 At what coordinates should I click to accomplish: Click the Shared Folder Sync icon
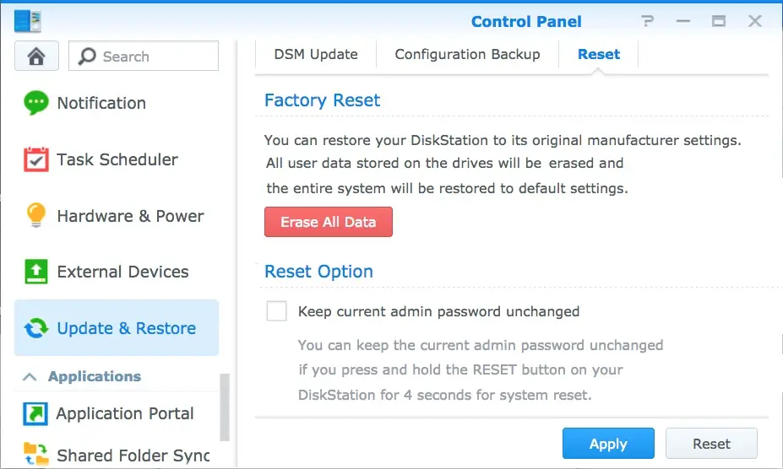pyautogui.click(x=36, y=455)
